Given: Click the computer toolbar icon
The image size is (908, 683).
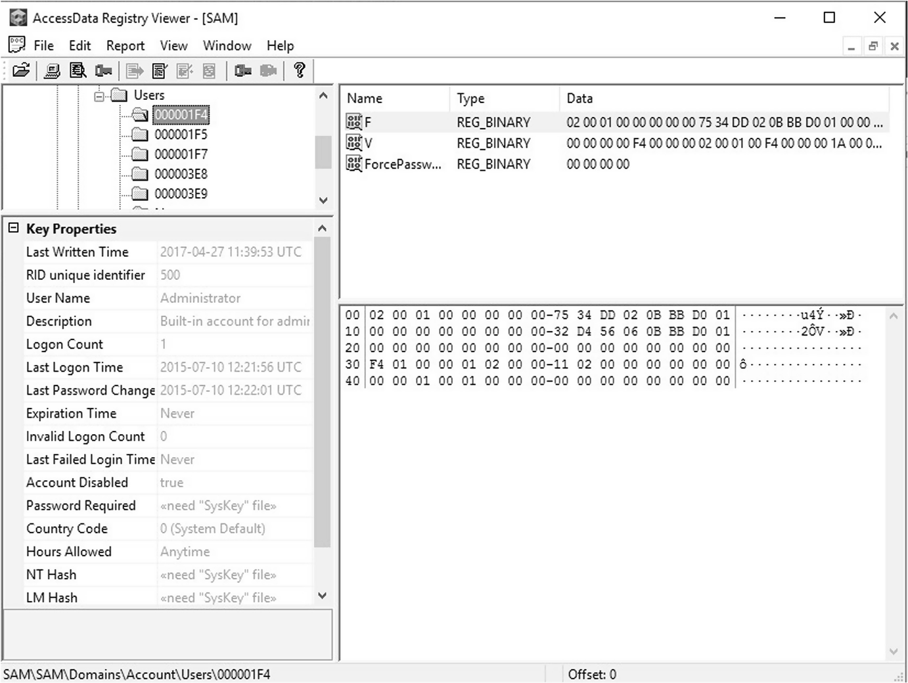Looking at the screenshot, I should (x=52, y=70).
